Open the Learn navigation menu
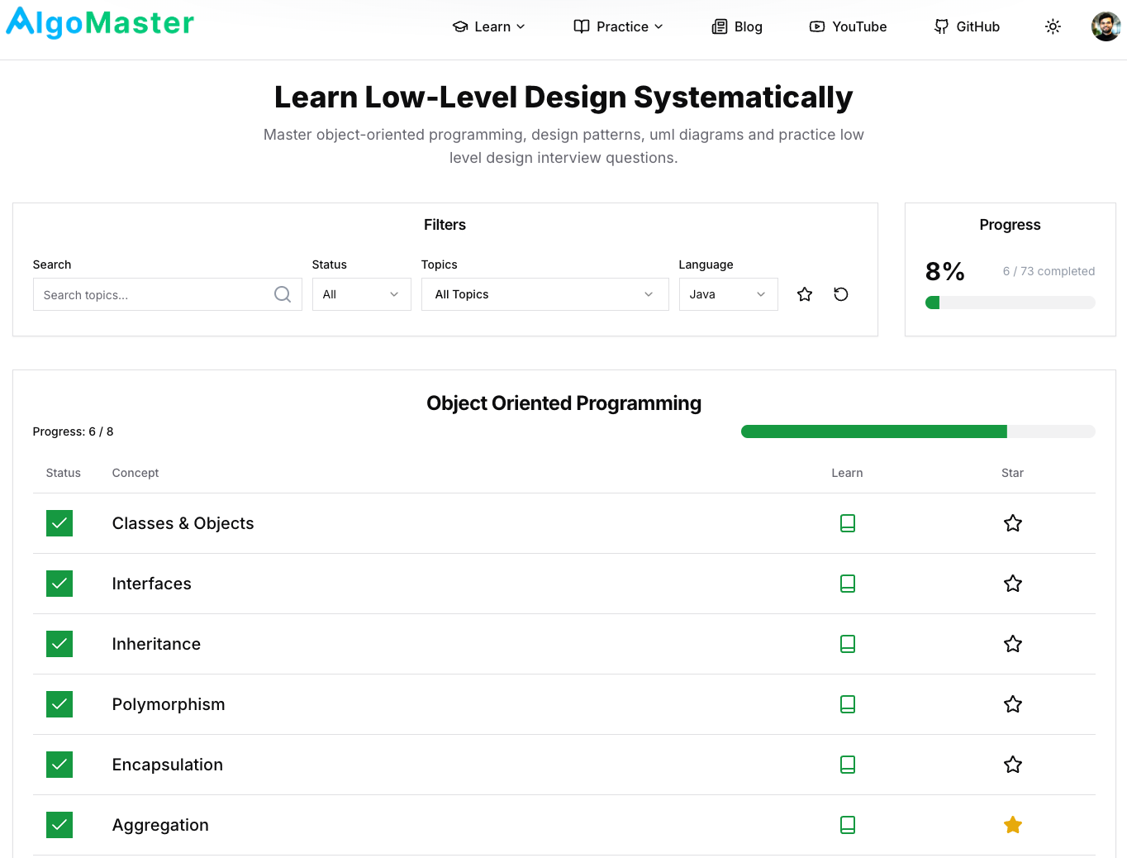 [489, 26]
